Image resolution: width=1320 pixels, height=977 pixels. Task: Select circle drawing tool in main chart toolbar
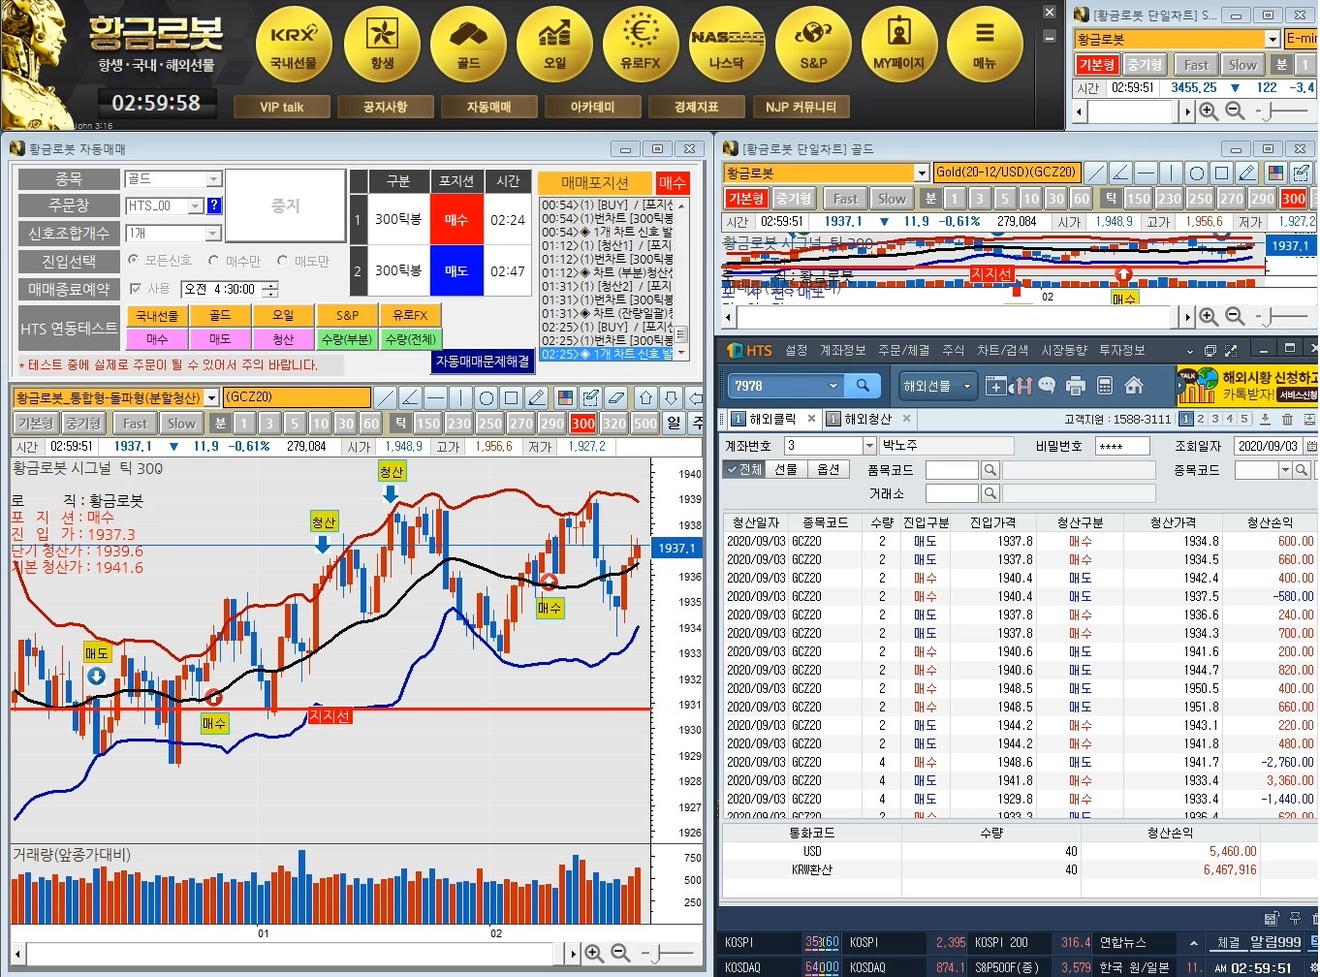(486, 397)
